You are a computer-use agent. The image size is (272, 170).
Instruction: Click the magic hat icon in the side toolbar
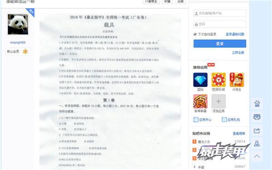[257, 104]
